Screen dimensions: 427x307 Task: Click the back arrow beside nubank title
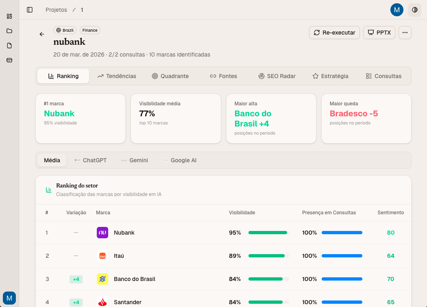42,34
